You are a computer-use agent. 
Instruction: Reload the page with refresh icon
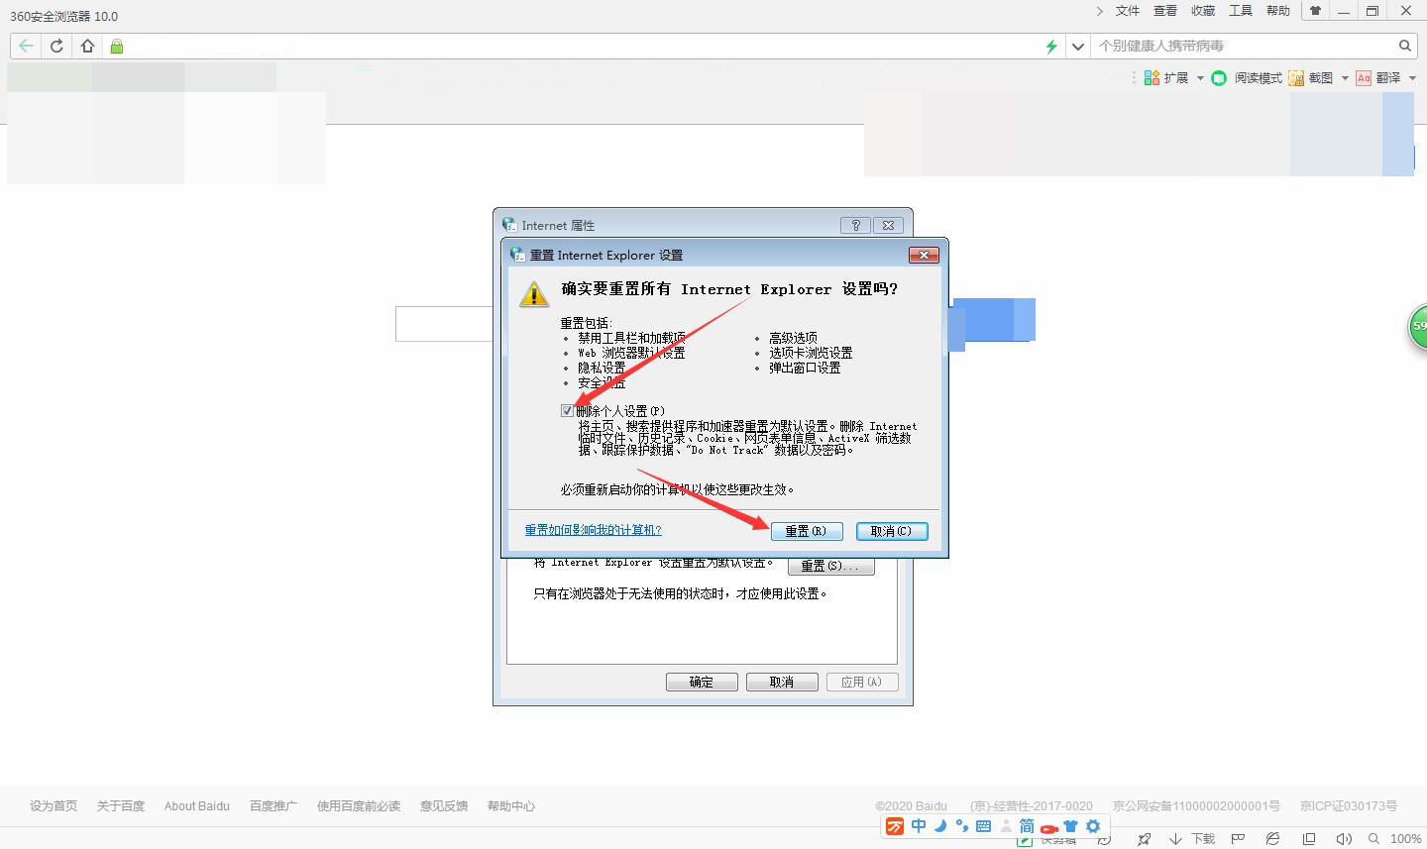(56, 46)
